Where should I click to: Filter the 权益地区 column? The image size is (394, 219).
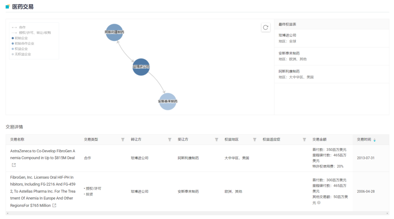255,140
